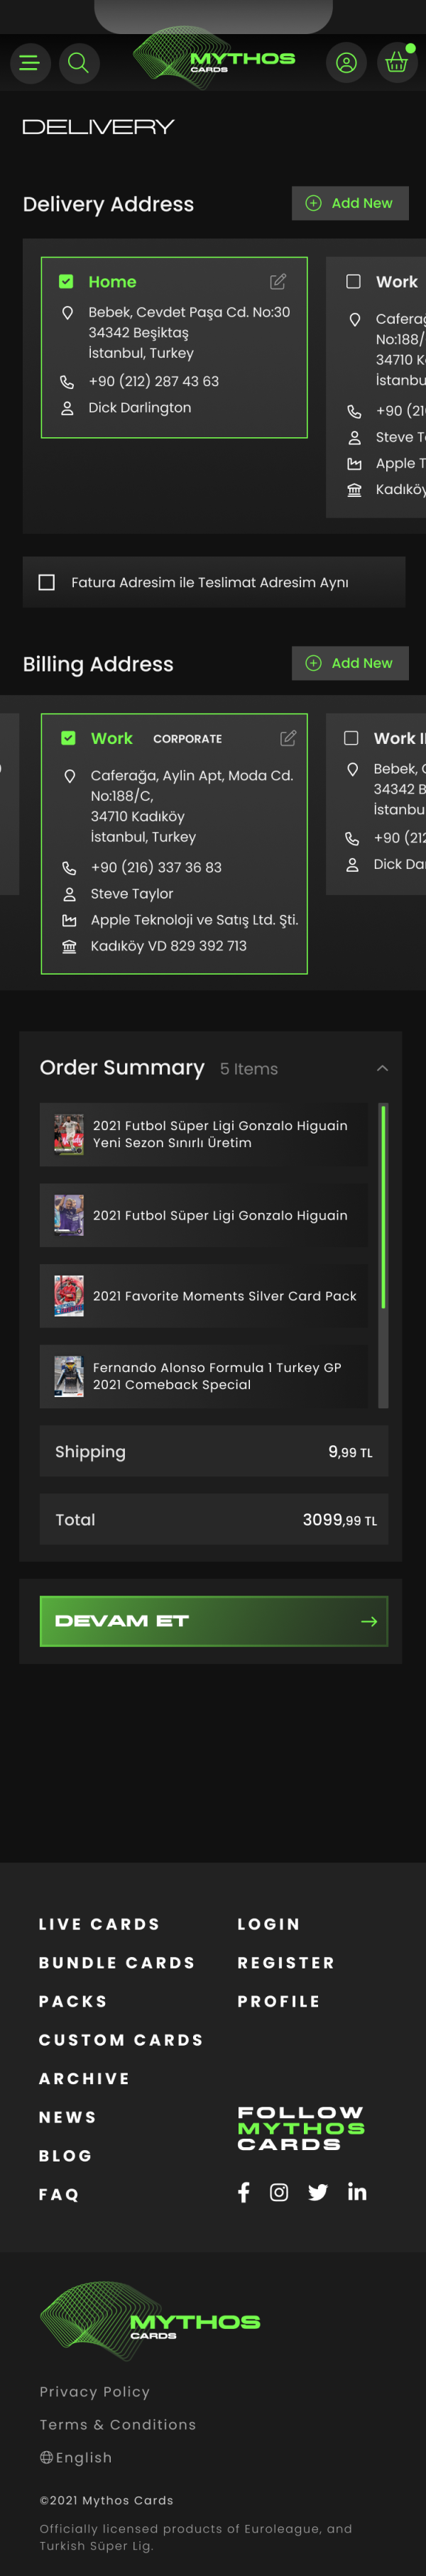Open the Privacy Policy link
Viewport: 426px width, 2576px height.
point(95,2391)
